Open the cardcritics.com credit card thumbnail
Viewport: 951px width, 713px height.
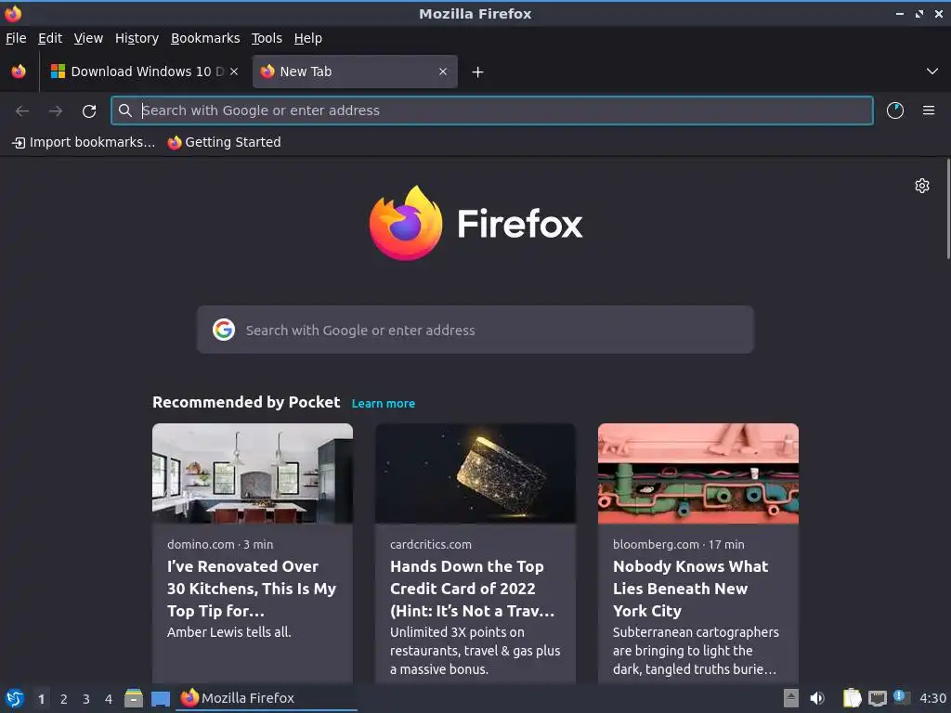tap(475, 473)
